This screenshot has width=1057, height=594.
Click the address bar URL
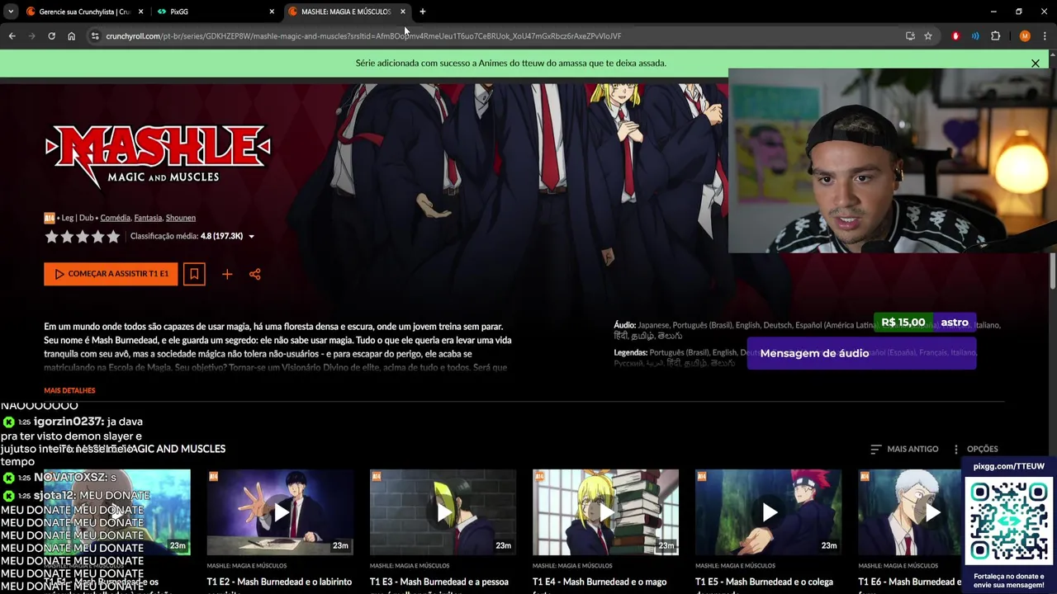pyautogui.click(x=363, y=36)
